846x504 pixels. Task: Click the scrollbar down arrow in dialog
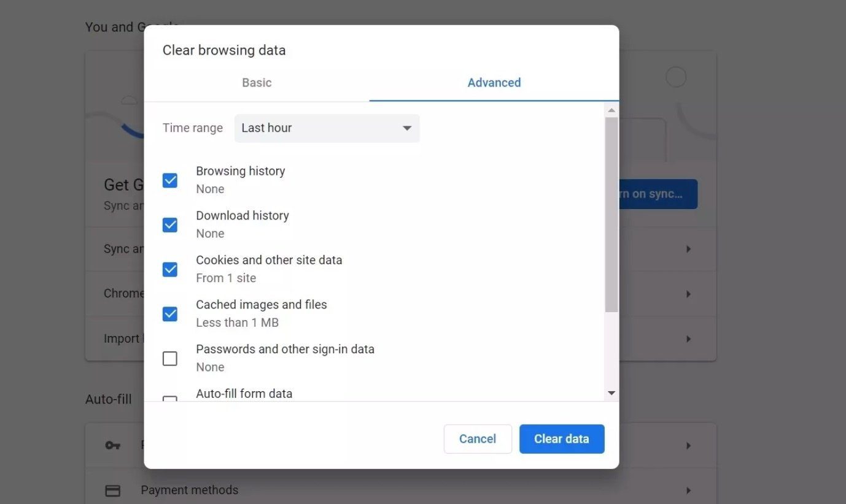611,393
